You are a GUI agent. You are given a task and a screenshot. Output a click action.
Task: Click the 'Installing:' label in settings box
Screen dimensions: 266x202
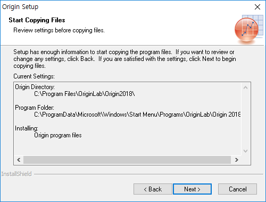click(27, 128)
